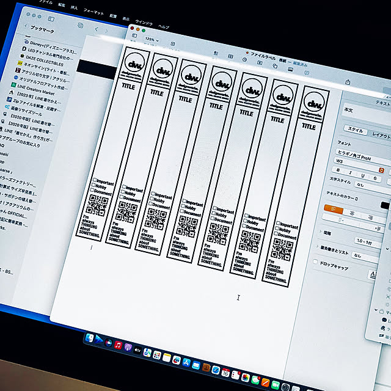Go back using Safari's back arrow

coord(97,29)
